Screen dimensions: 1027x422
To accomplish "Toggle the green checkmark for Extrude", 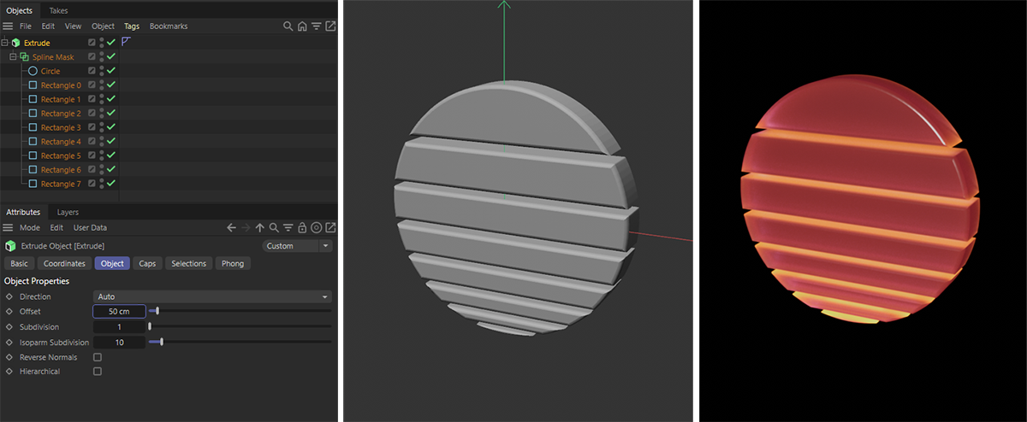I will tap(111, 43).
